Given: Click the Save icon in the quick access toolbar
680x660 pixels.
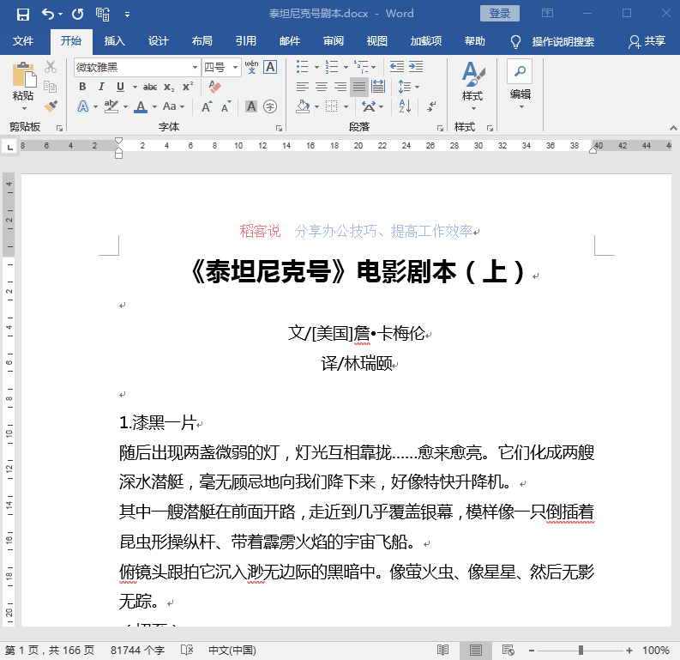Looking at the screenshot, I should pyautogui.click(x=22, y=15).
